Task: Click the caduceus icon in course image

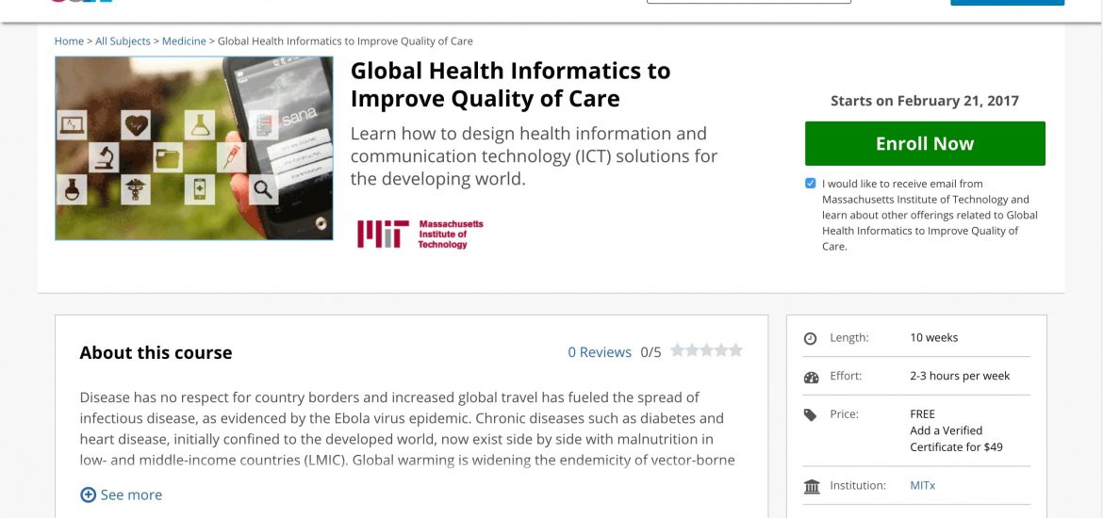Action: [135, 189]
